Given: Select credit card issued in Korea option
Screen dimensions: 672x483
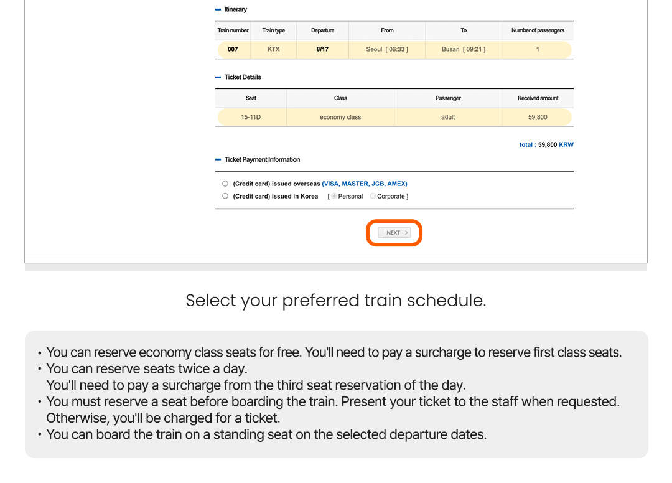Looking at the screenshot, I should pyautogui.click(x=225, y=196).
